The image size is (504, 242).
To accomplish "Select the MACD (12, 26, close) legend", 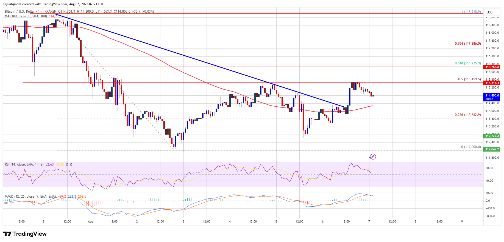I will point(30,197).
